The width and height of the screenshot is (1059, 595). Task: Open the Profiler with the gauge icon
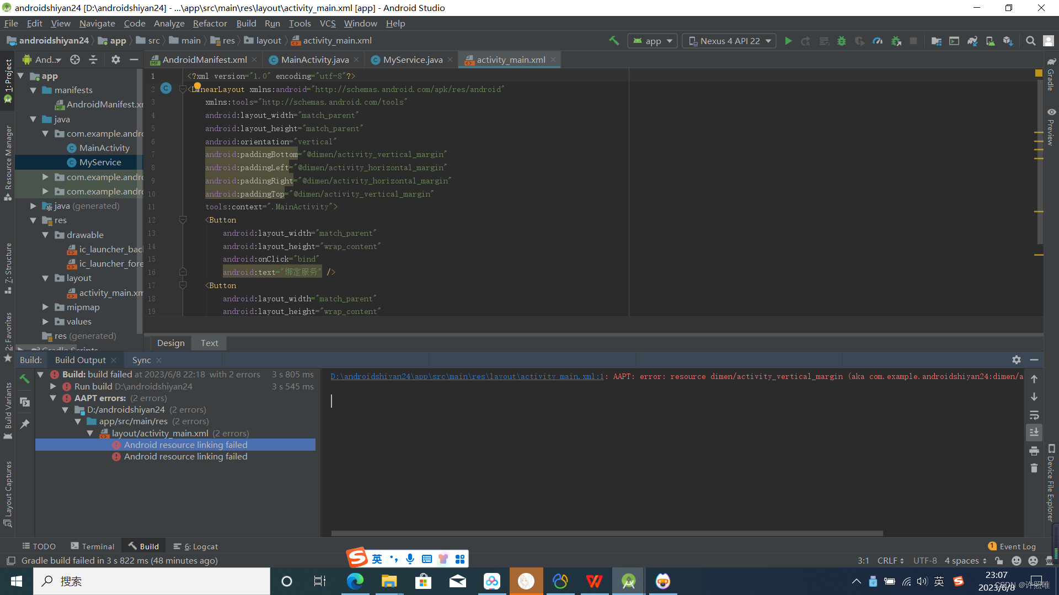(x=878, y=40)
